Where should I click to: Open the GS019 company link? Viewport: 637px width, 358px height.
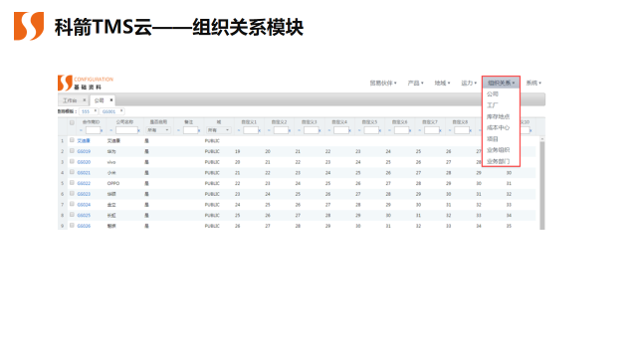[x=84, y=151]
